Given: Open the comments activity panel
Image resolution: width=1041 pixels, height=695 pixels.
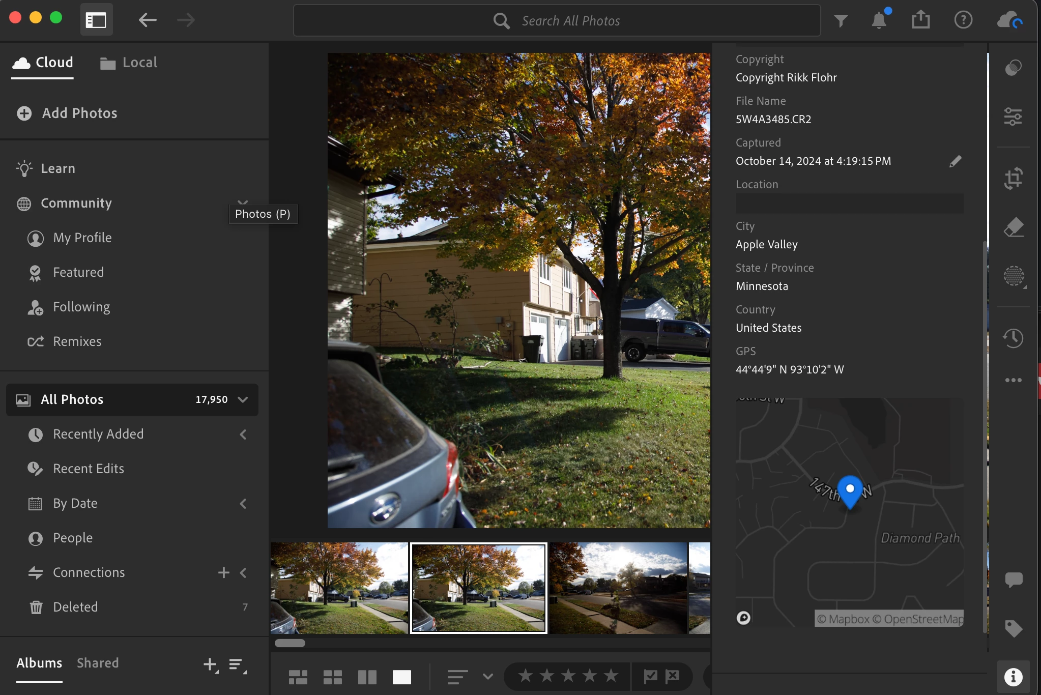Looking at the screenshot, I should pyautogui.click(x=1013, y=580).
